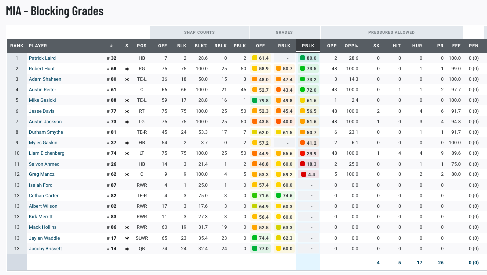Sort by HIT column header
This screenshot has height=275, width=487.
[x=396, y=46]
